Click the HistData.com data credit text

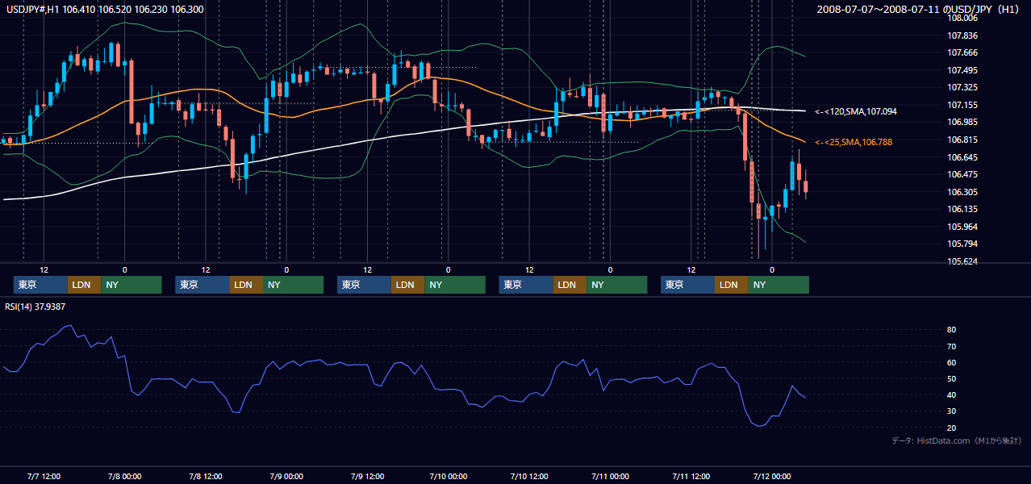click(957, 440)
